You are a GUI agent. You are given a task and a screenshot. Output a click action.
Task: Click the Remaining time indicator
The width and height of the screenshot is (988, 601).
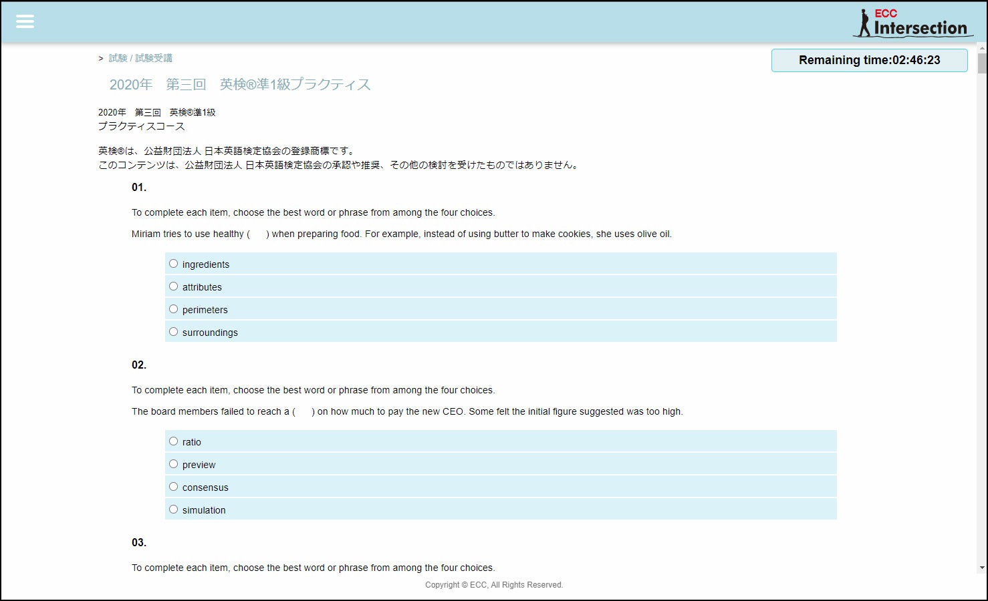pyautogui.click(x=869, y=60)
